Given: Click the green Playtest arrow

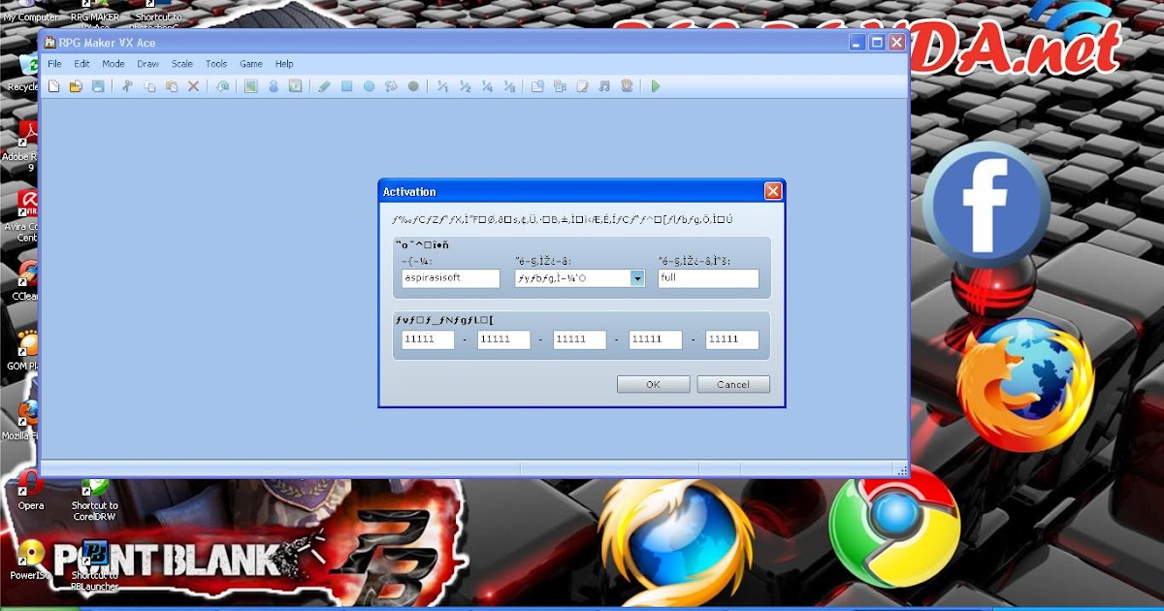Looking at the screenshot, I should coord(656,86).
